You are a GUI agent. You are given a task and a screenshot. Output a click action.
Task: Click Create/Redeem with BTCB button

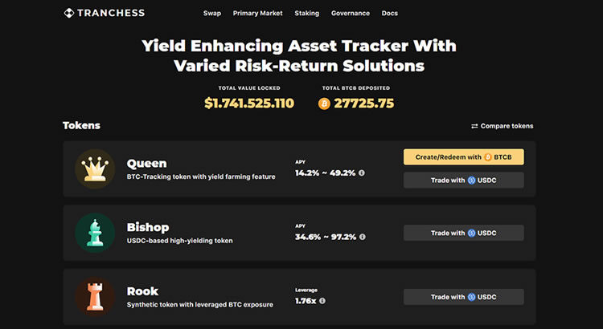click(x=463, y=157)
